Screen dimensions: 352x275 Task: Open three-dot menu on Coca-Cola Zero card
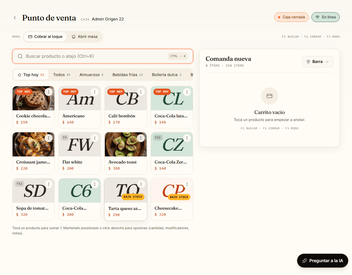187,138
